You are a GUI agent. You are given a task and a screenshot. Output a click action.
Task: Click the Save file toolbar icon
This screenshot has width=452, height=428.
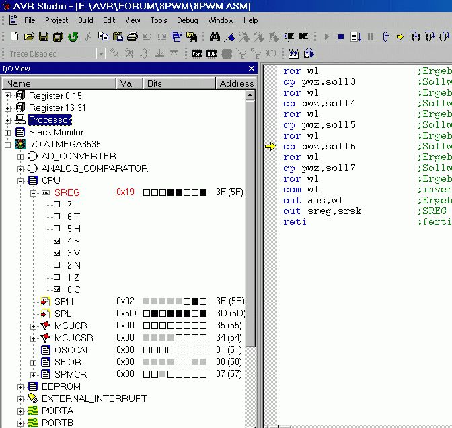click(x=43, y=36)
